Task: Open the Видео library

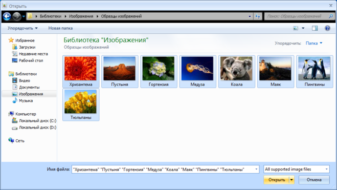Action: pos(24,80)
